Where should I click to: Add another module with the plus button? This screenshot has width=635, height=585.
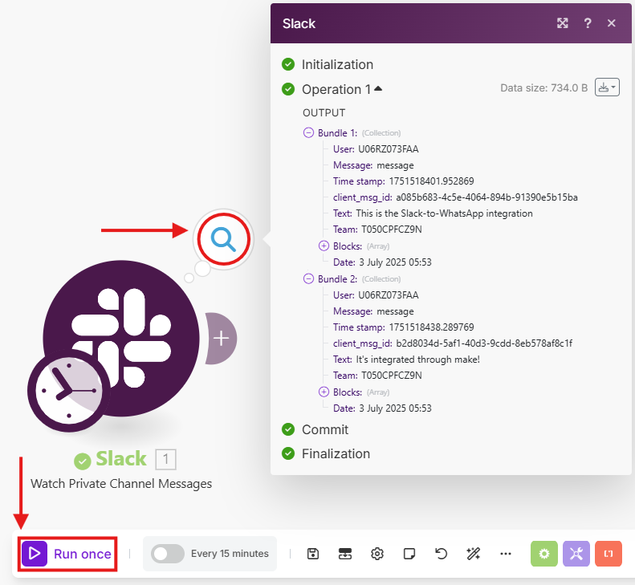pos(221,338)
